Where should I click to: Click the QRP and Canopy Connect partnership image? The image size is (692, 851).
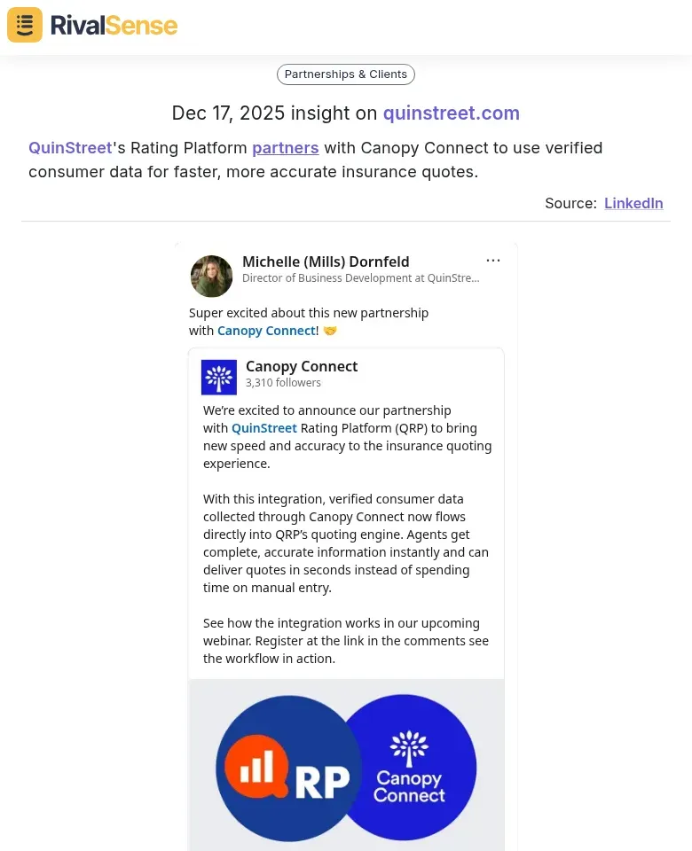(x=345, y=765)
